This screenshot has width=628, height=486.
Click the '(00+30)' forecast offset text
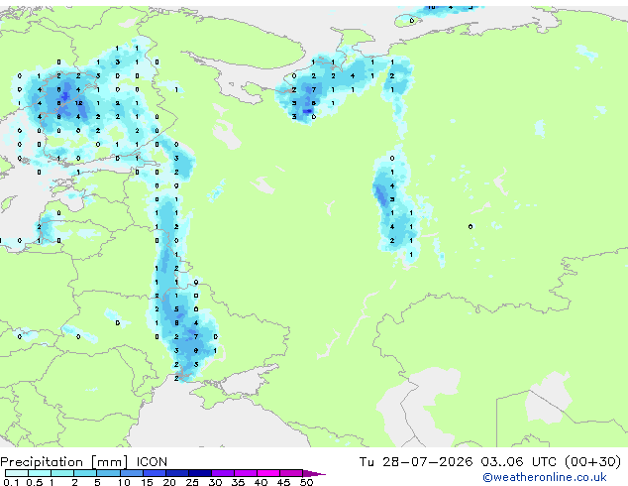pyautogui.click(x=592, y=462)
